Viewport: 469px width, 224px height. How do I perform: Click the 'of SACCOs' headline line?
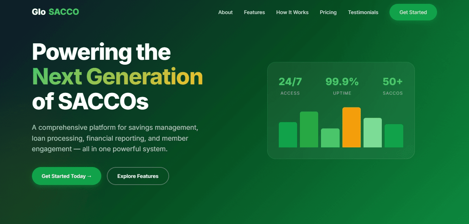coord(90,102)
